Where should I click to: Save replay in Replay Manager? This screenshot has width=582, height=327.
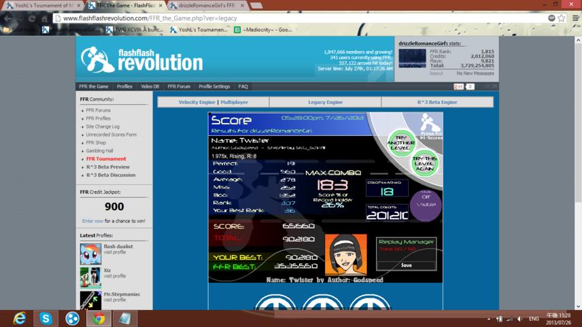click(406, 265)
